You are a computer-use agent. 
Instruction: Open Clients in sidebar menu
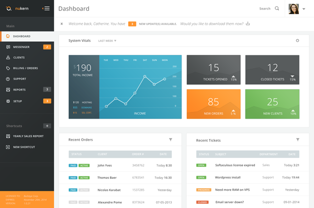coord(27,57)
